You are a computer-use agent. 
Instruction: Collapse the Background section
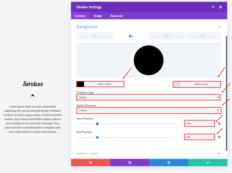219,27
